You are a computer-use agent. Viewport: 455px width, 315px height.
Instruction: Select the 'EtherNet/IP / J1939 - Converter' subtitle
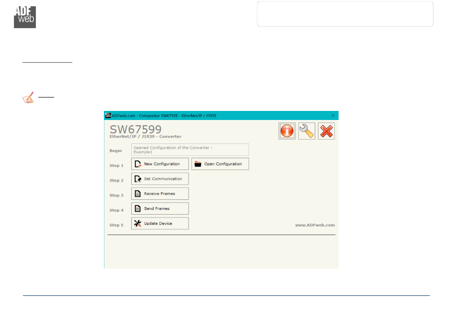pyautogui.click(x=146, y=136)
